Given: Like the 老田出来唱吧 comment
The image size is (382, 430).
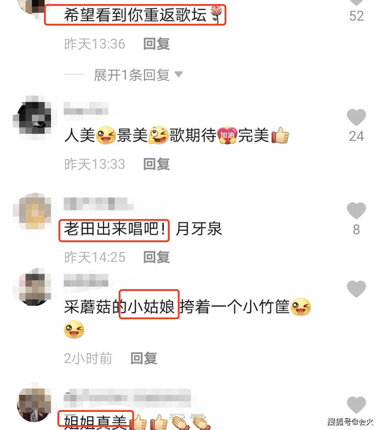Looking at the screenshot, I should click(356, 211).
